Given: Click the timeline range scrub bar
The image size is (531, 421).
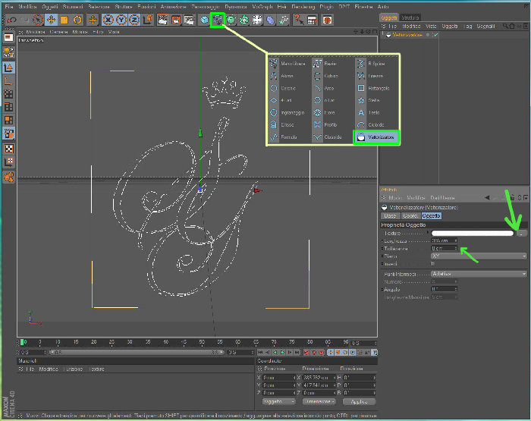Looking at the screenshot, I should (x=137, y=352).
